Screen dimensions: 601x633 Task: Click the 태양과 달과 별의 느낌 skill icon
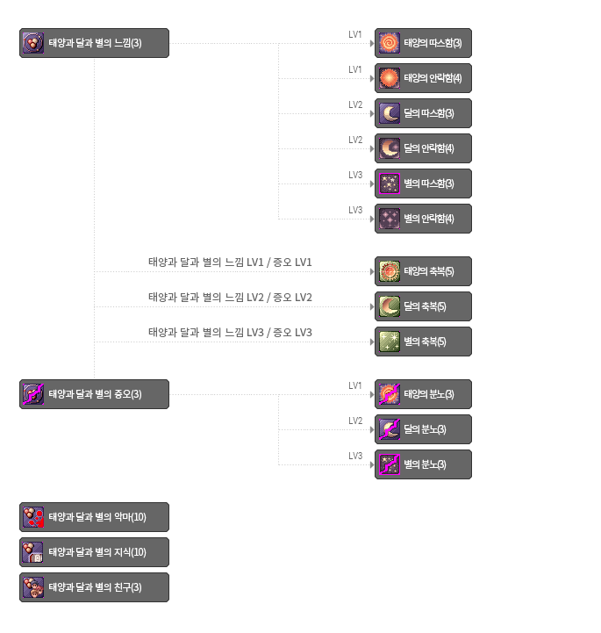click(33, 43)
